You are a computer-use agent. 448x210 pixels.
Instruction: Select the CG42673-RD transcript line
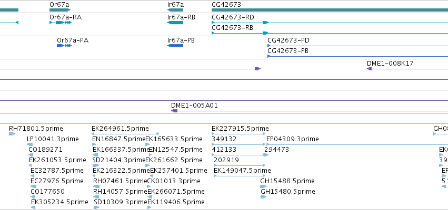pos(330,23)
